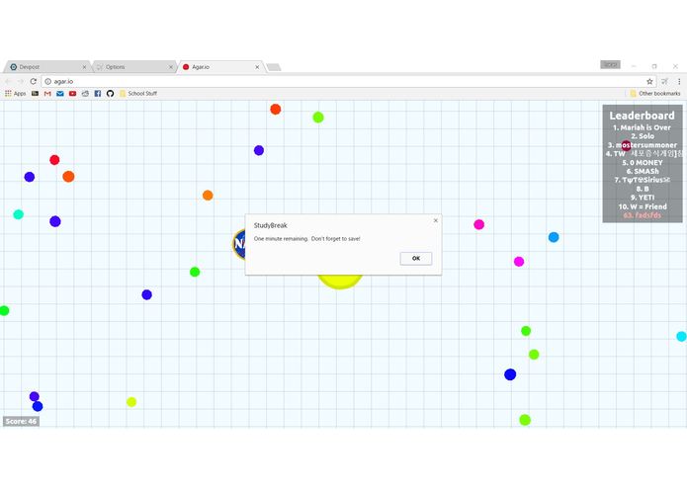
Task: Select the Agar.io tab
Action: (x=220, y=67)
